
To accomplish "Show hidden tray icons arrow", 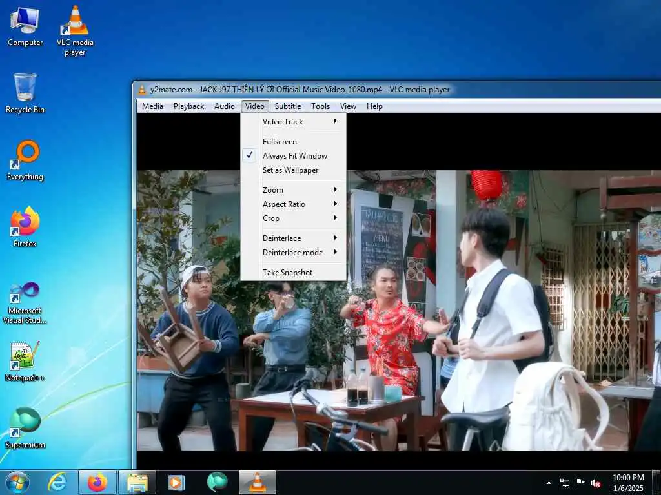I will click(x=549, y=483).
